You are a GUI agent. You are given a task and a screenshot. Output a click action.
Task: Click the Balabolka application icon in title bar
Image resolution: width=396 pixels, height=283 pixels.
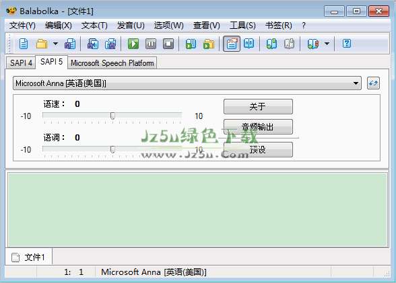click(x=11, y=11)
